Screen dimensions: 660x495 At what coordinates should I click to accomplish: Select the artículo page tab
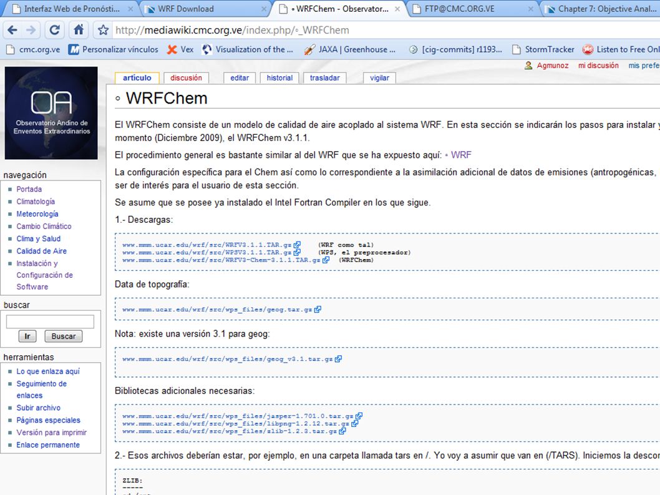click(x=137, y=78)
